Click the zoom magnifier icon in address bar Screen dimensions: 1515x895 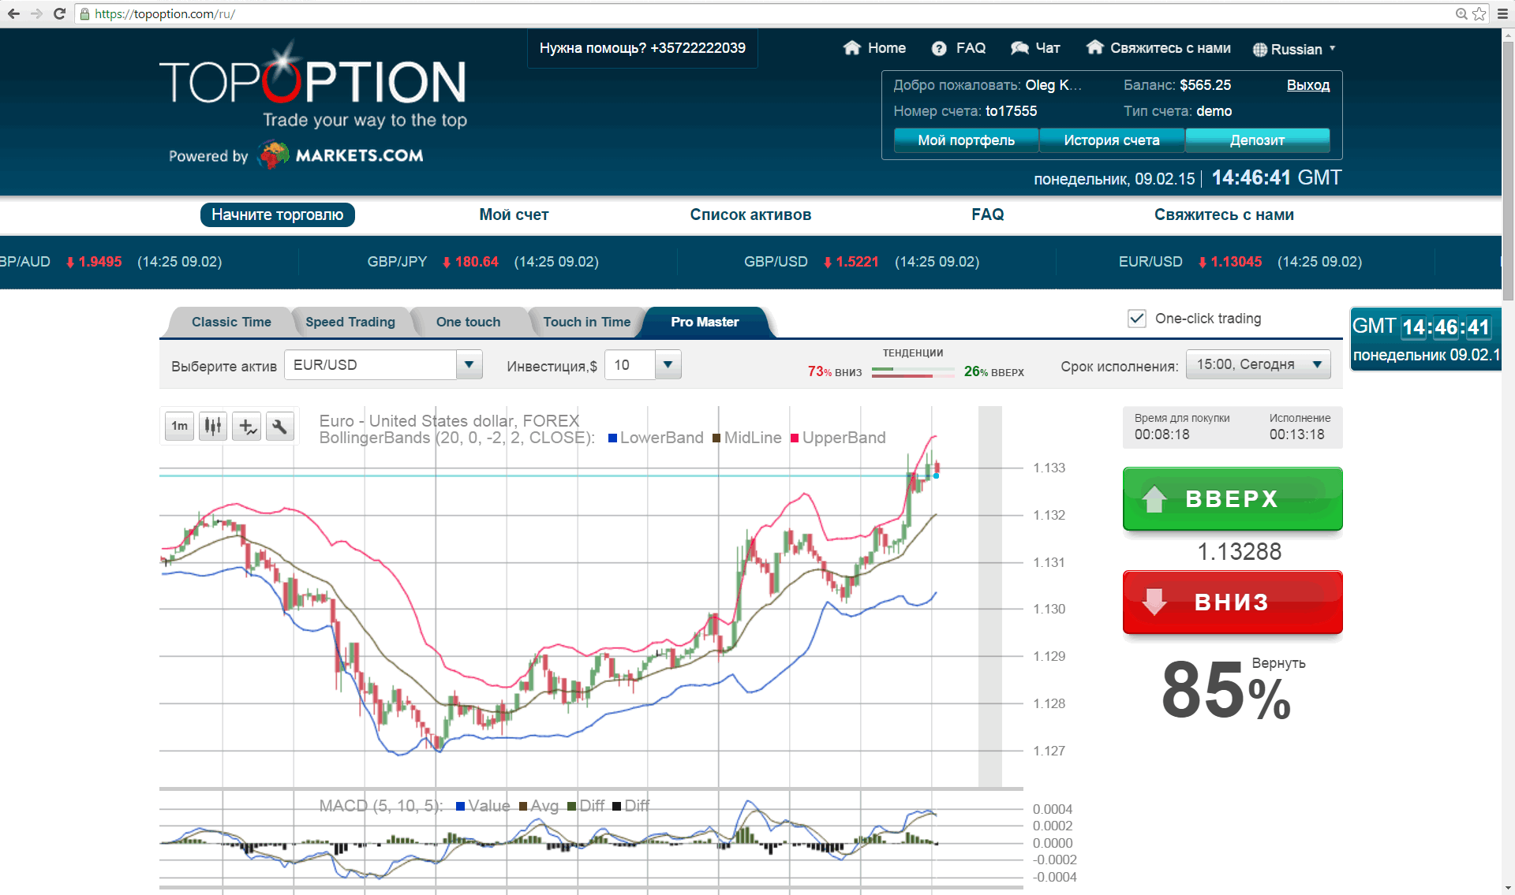(1461, 13)
